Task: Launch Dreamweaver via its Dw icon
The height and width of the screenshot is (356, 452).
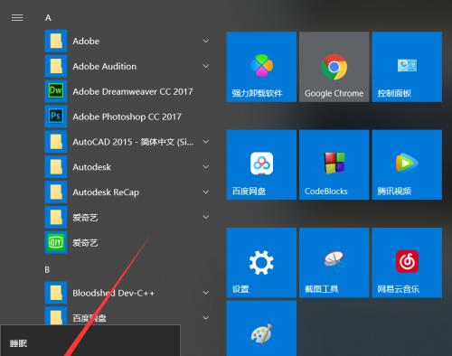Action: [x=56, y=91]
